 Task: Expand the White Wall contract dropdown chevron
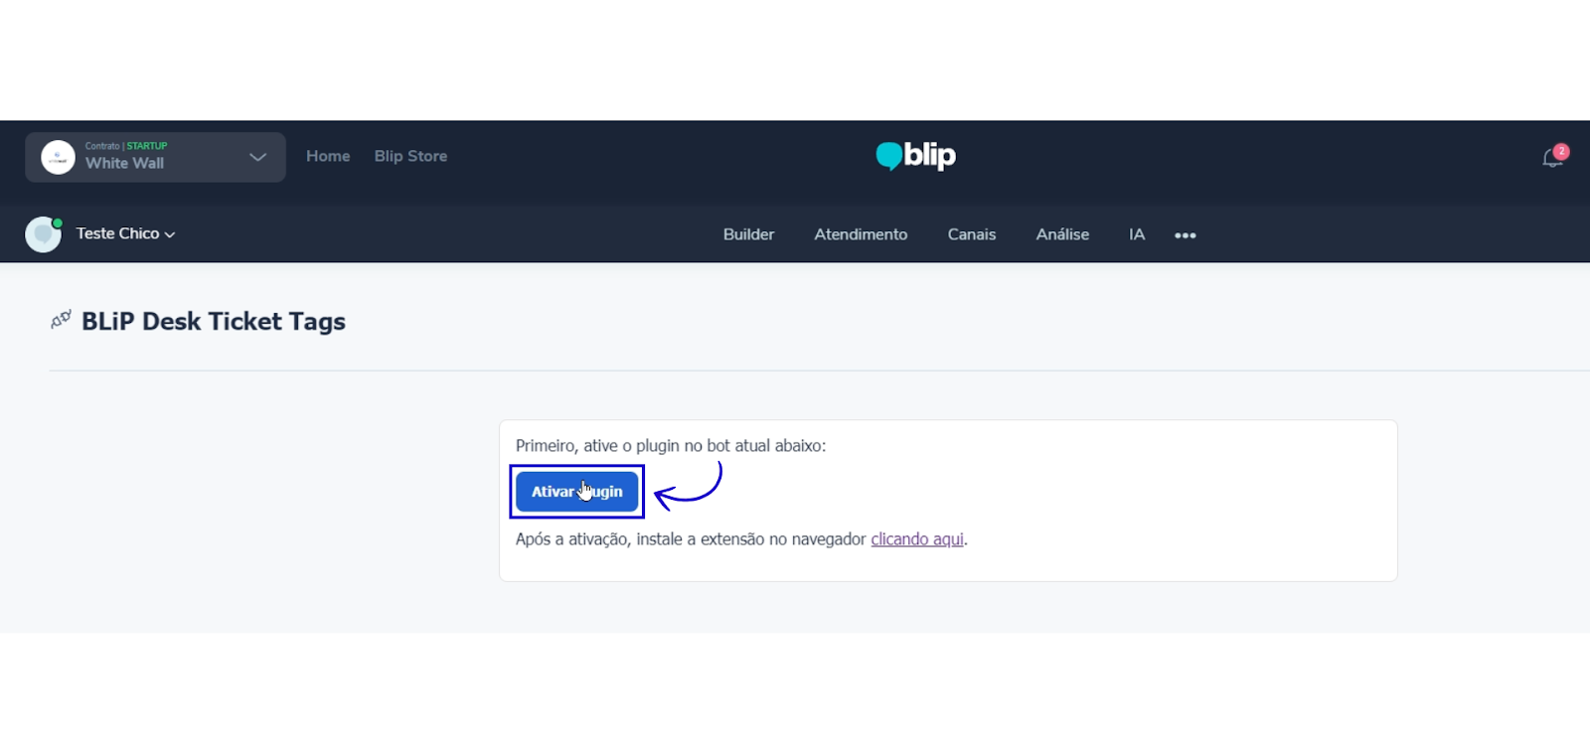257,157
